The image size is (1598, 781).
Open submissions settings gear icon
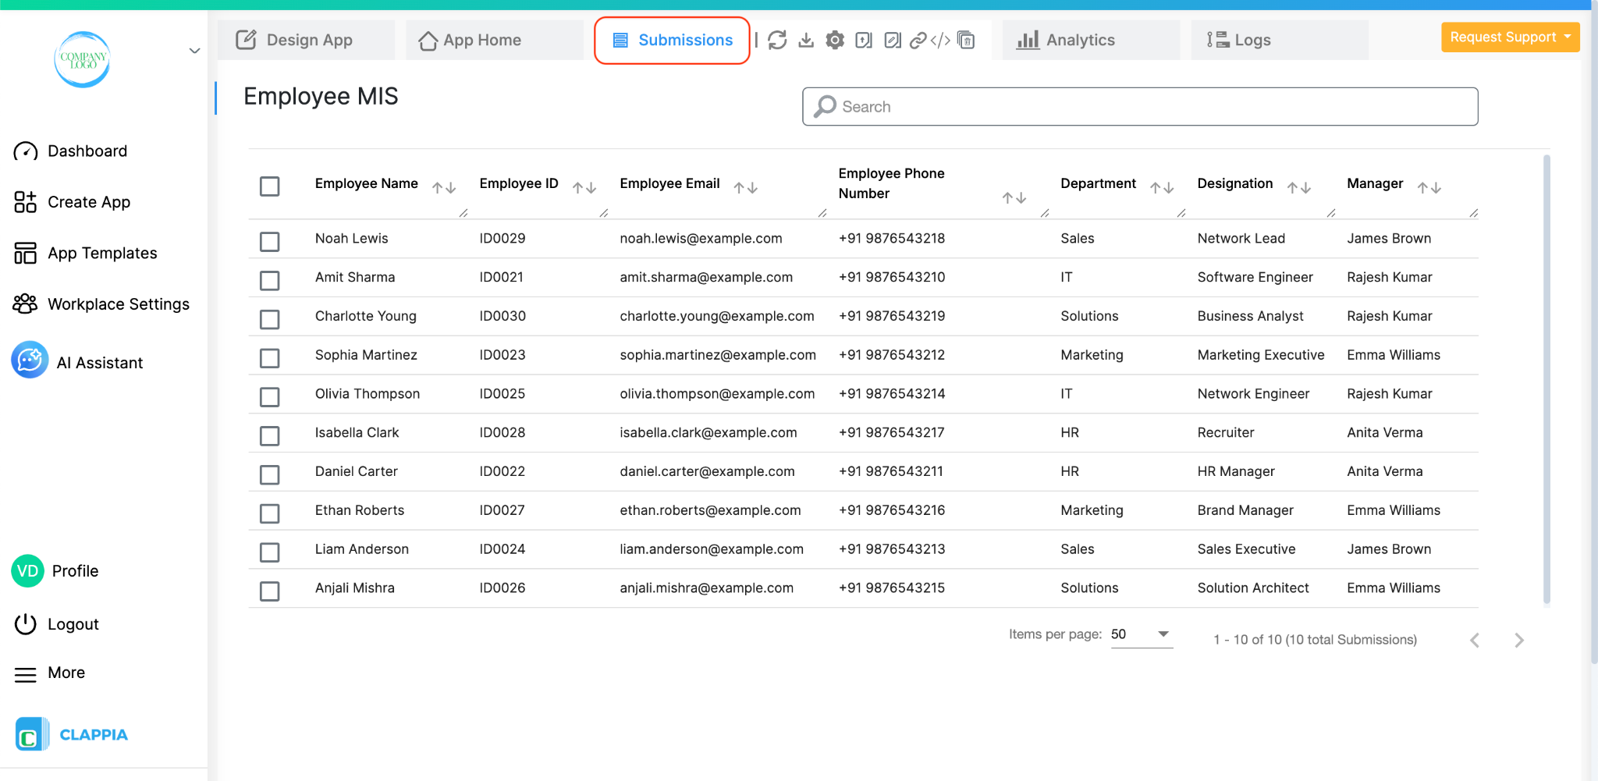(x=835, y=40)
